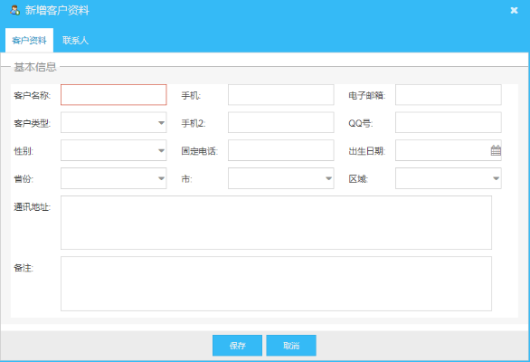This screenshot has width=530, height=362.
Task: Open the 性别 dropdown list
Action: click(161, 150)
